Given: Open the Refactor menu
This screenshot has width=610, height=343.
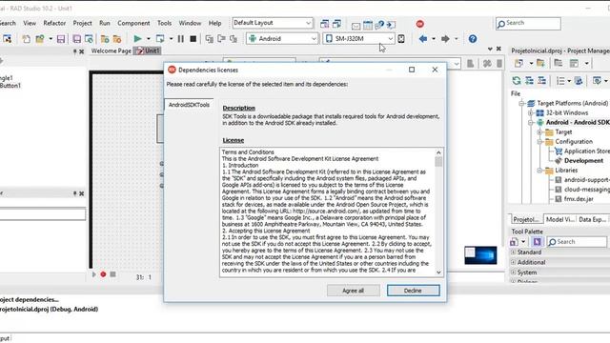Looking at the screenshot, I should [x=54, y=23].
